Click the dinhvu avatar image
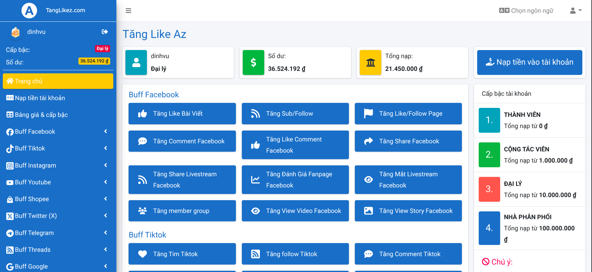This screenshot has height=272, width=592. (16, 32)
